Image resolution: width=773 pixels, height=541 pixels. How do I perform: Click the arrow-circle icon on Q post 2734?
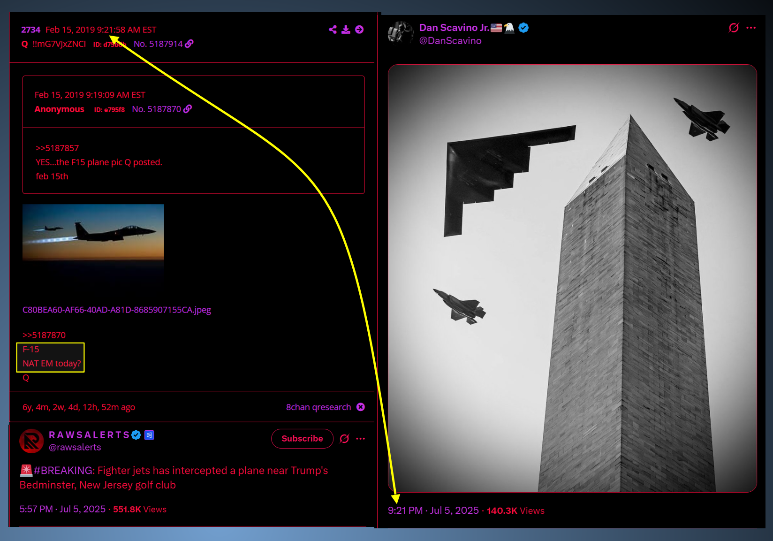pos(359,30)
